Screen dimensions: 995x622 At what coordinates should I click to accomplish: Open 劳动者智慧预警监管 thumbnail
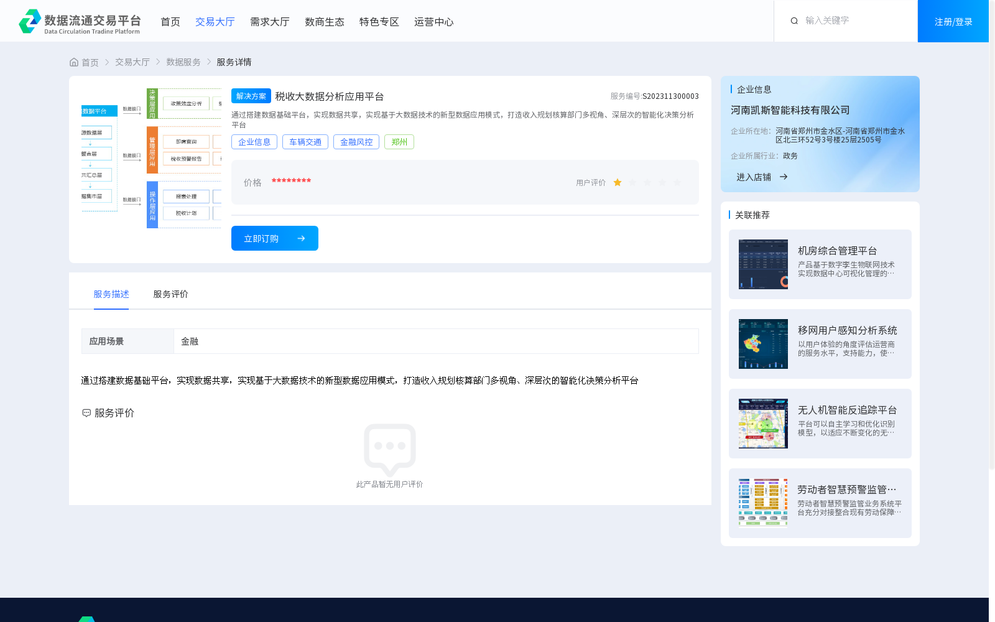(763, 503)
